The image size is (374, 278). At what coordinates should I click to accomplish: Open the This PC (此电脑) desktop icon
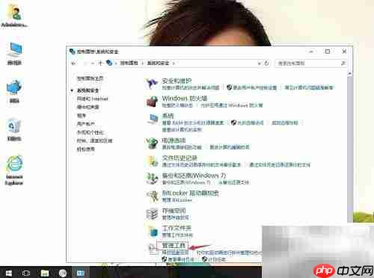tap(14, 53)
